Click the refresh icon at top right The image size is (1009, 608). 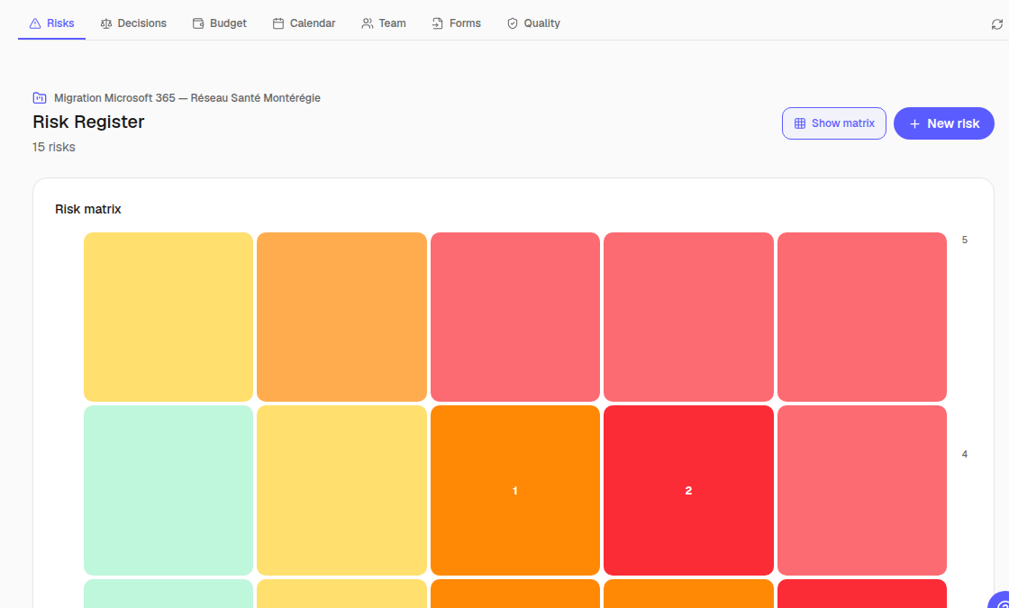coord(996,23)
